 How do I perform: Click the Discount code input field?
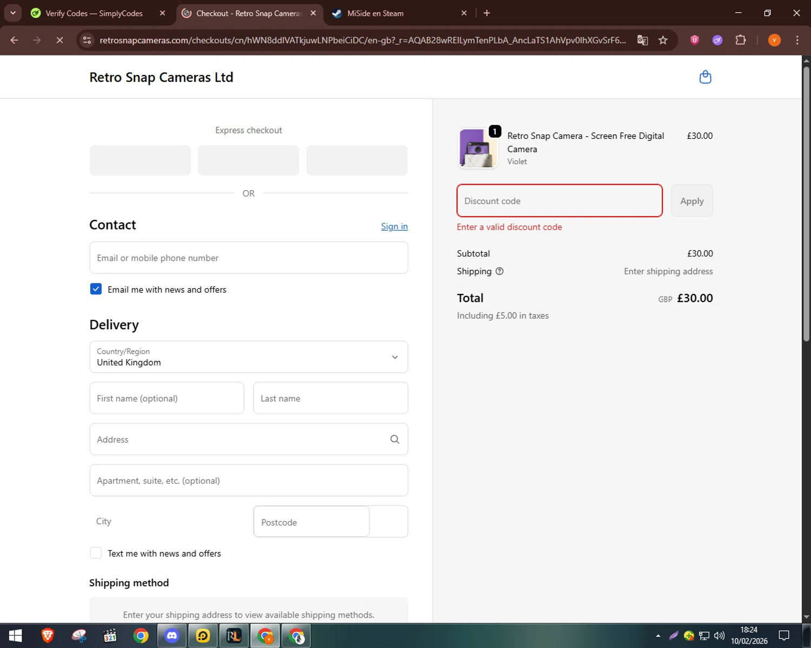tap(559, 201)
